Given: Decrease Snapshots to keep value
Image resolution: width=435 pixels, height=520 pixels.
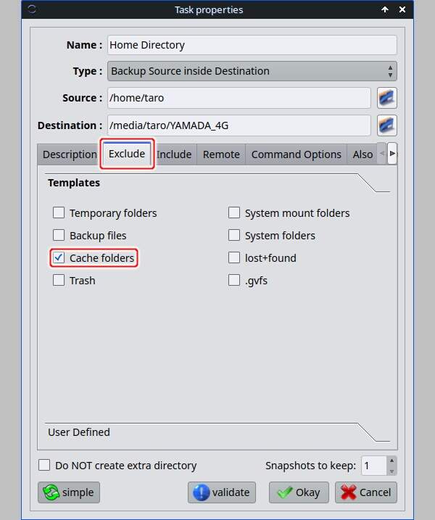Looking at the screenshot, I should (x=392, y=471).
